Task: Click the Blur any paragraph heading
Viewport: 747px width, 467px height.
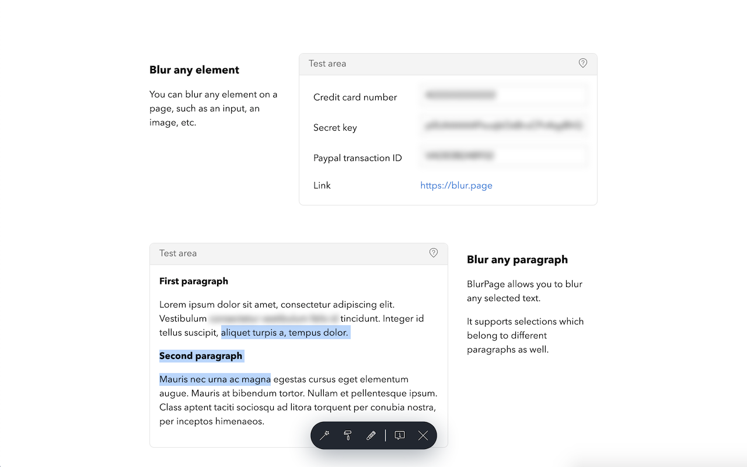Action: coord(517,260)
